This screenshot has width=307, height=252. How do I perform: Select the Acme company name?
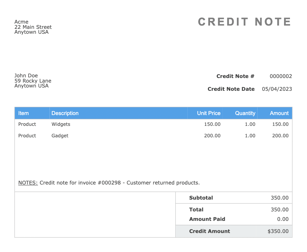[21, 22]
